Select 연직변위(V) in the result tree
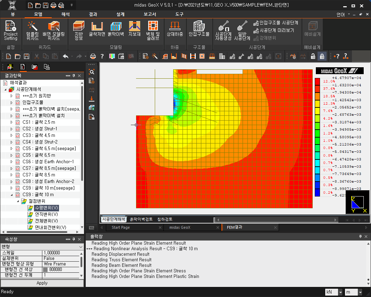Image resolution: width=371 pixels, height=297 pixels. 46,214
